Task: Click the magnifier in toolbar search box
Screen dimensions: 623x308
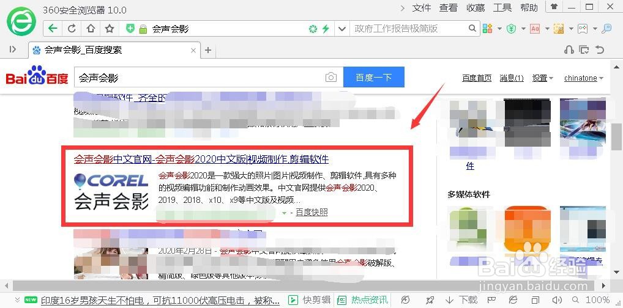Action: click(472, 29)
